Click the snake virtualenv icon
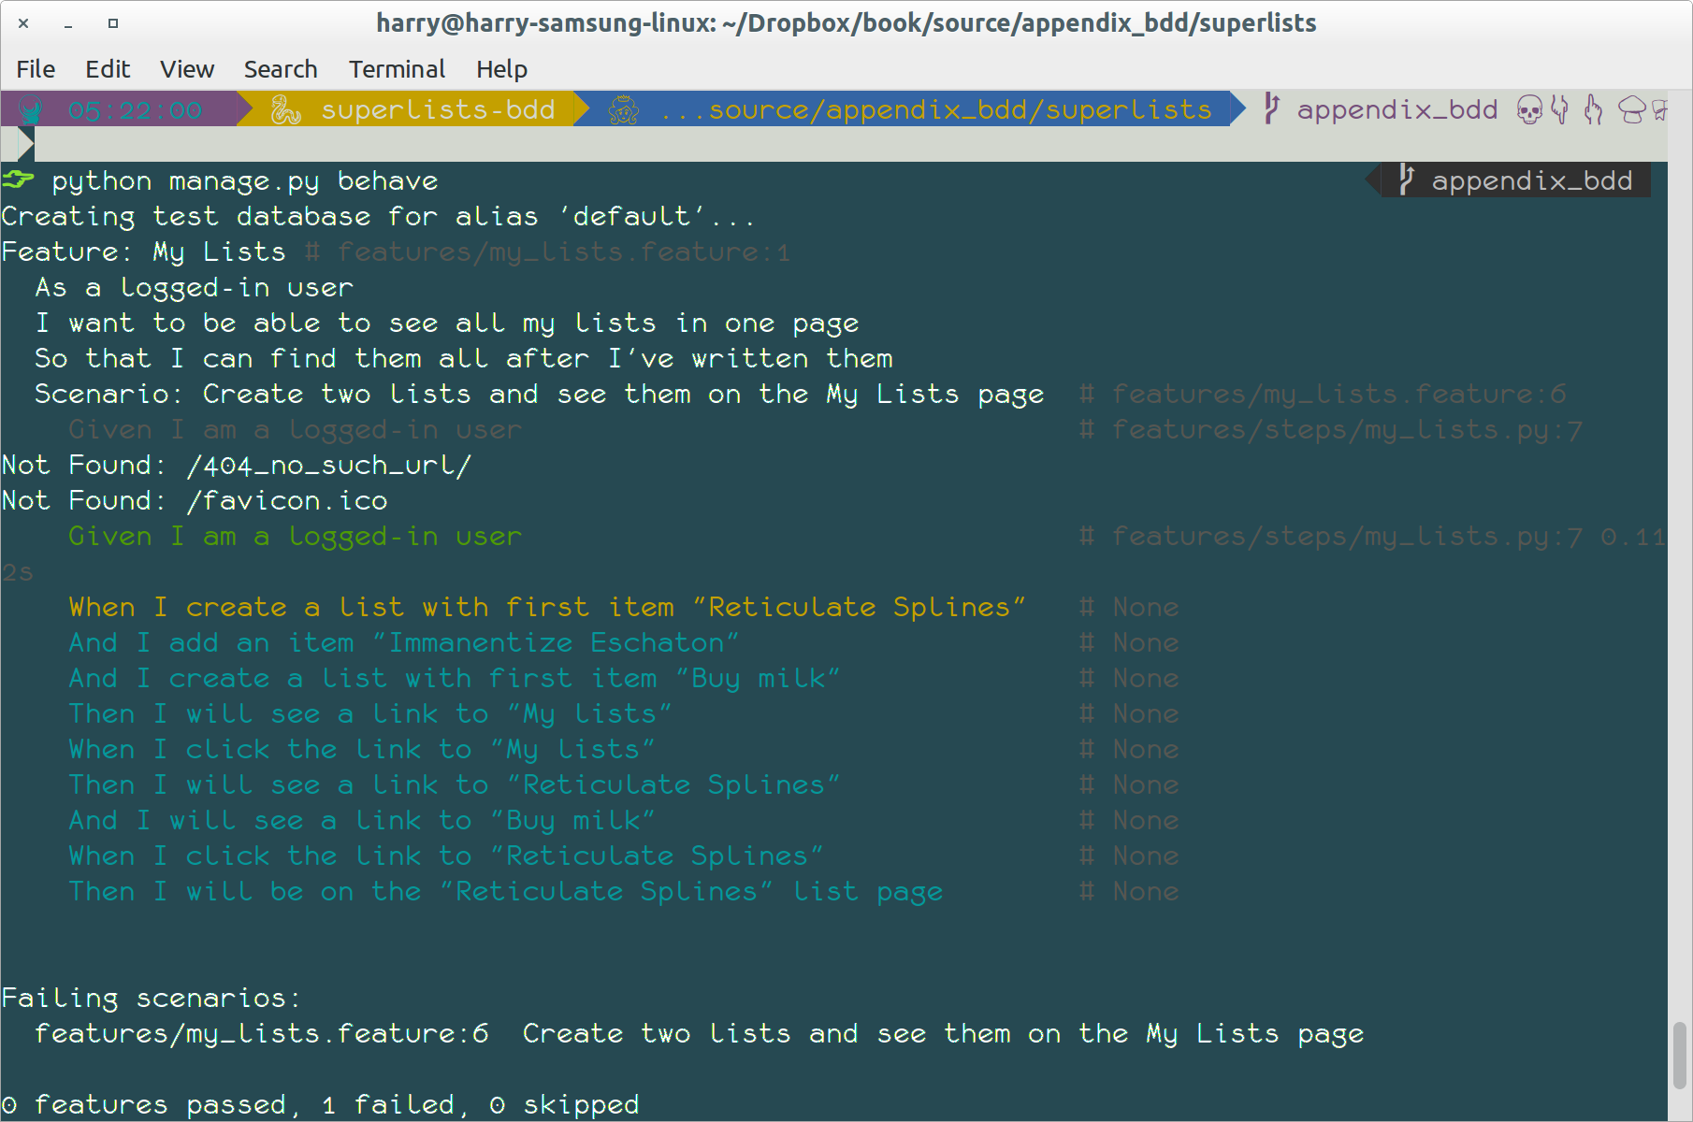Screen dimensions: 1693x1122 285,110
